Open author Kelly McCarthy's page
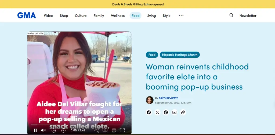Screen dimensions: 275x135 click(x=168, y=98)
